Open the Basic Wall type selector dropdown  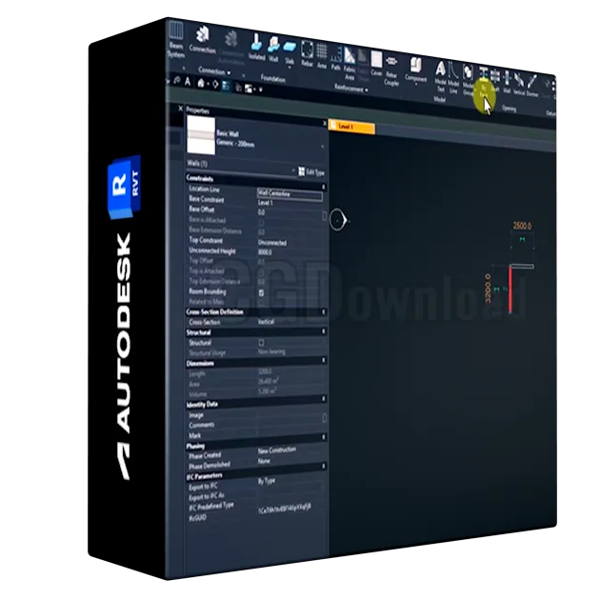pos(322,146)
